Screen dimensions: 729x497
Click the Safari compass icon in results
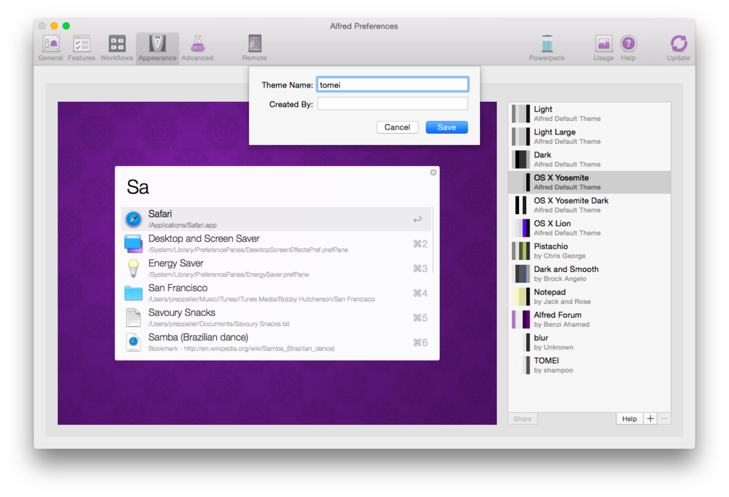133,219
